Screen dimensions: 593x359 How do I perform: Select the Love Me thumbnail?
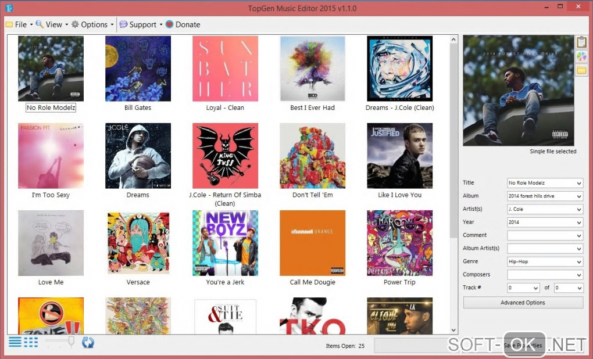pos(51,243)
